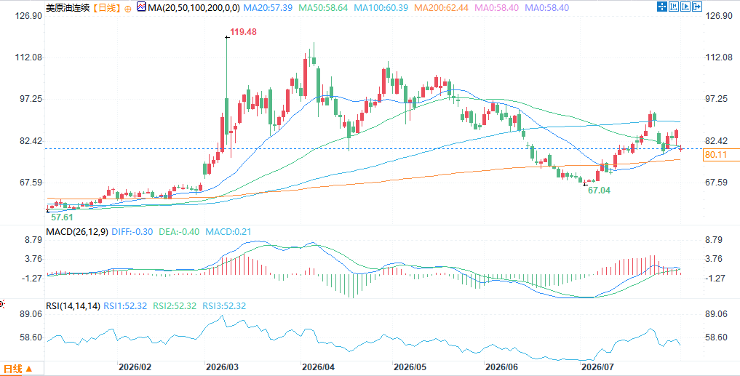
Task: Open the MA indicator chart icon
Action: click(x=141, y=7)
